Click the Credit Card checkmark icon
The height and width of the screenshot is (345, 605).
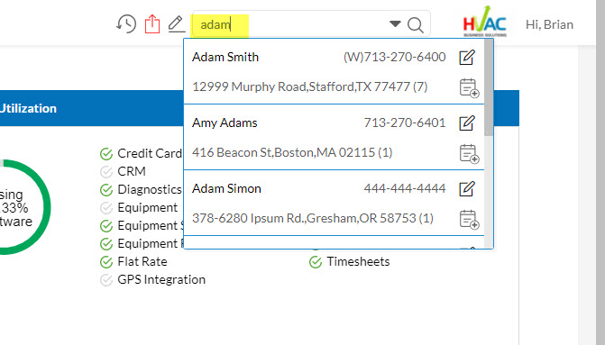coord(106,154)
